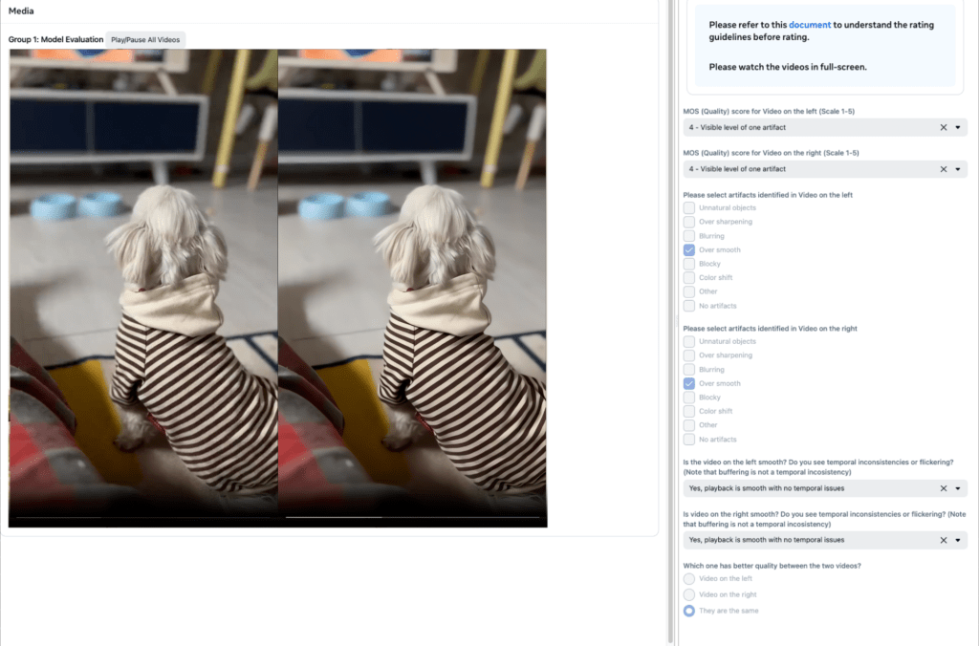Expand the left video smoothness dropdown
This screenshot has height=646, width=979.
[x=958, y=488]
